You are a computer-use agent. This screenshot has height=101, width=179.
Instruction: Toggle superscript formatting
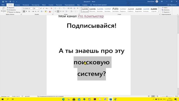click(38, 12)
